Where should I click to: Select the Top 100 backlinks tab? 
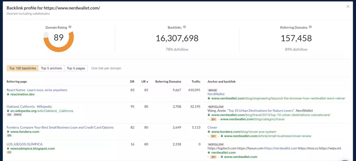[x=23, y=68]
